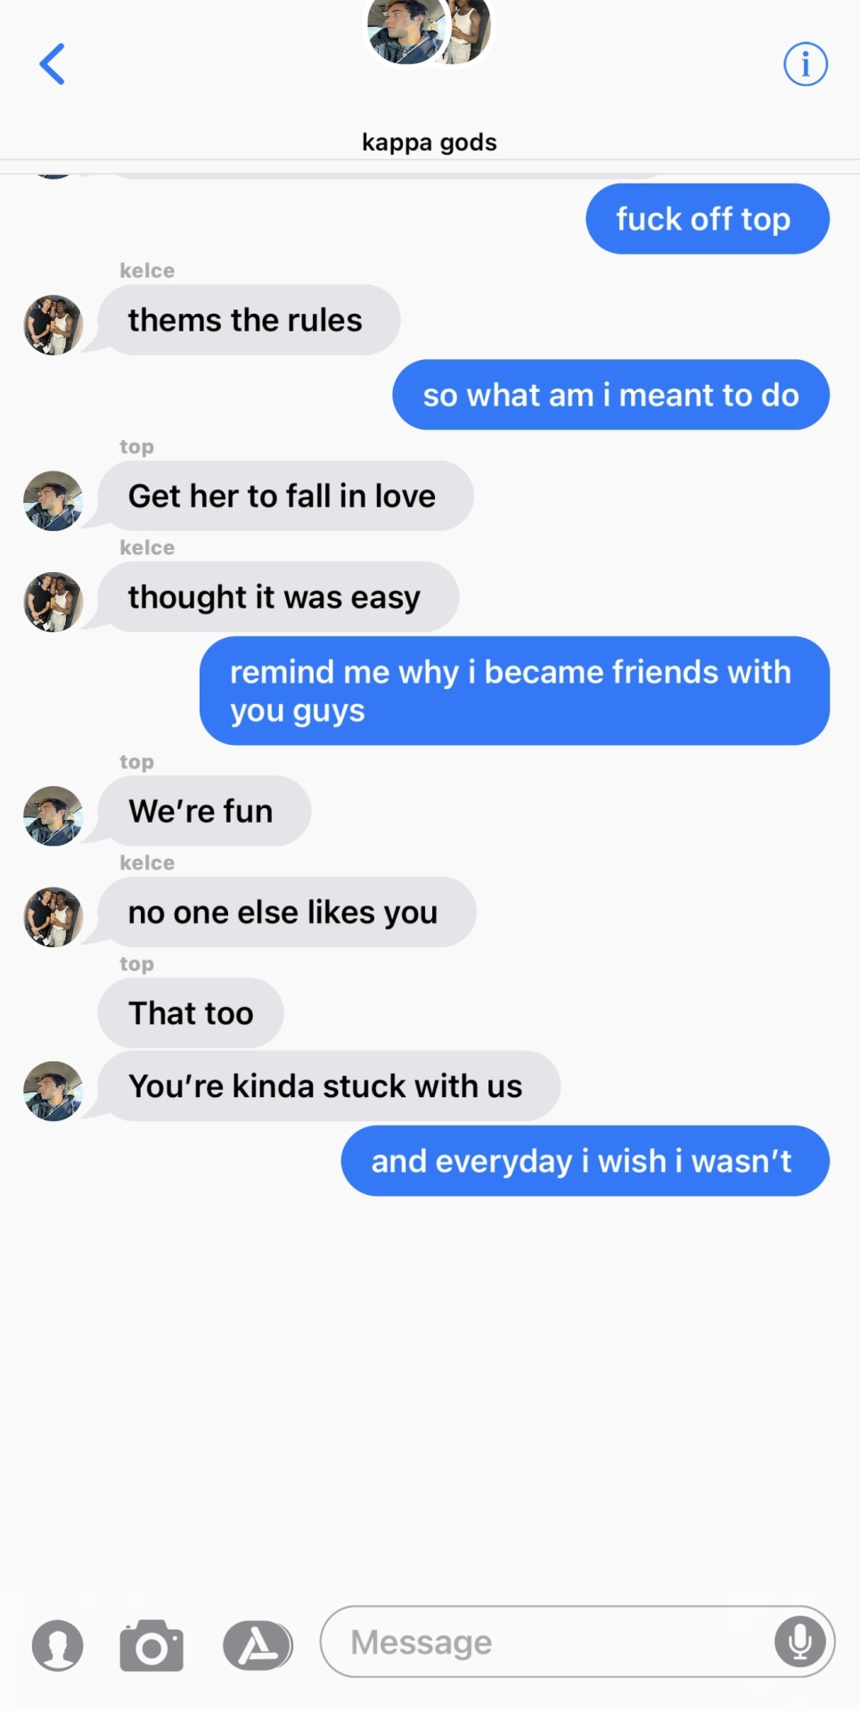Open the conversation info button
860x1711 pixels.
(805, 64)
